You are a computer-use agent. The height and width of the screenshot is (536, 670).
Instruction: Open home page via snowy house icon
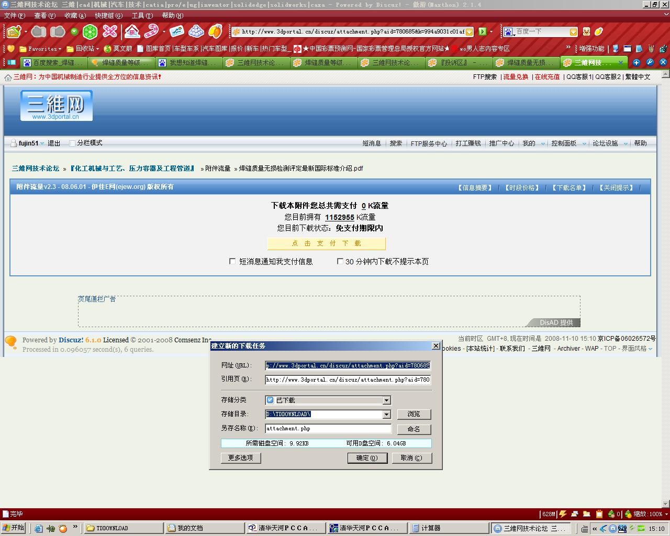pyautogui.click(x=132, y=32)
